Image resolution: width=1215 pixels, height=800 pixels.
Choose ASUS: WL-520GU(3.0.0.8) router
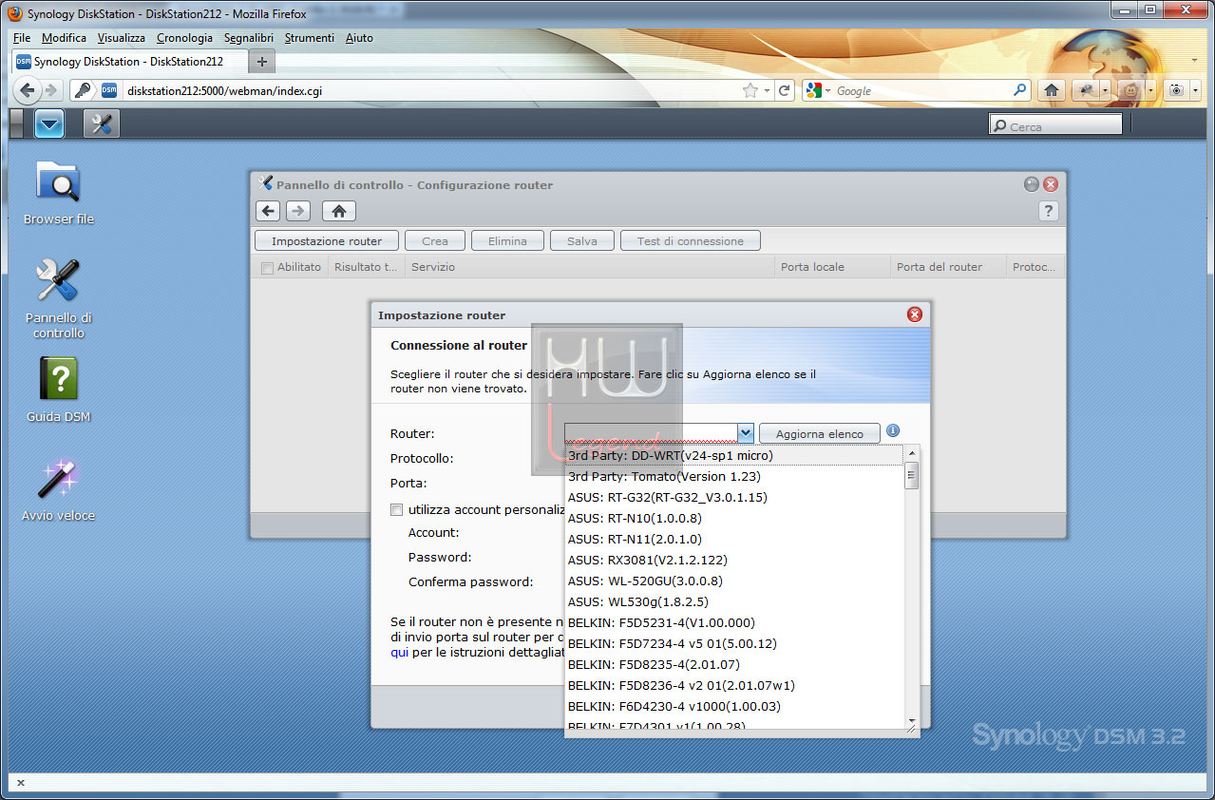tap(733, 581)
